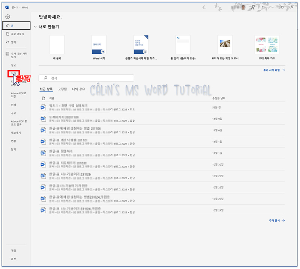Select the 줄 간격 1줄(비어 있음) template
This screenshot has height=269, width=300.
point(183,45)
